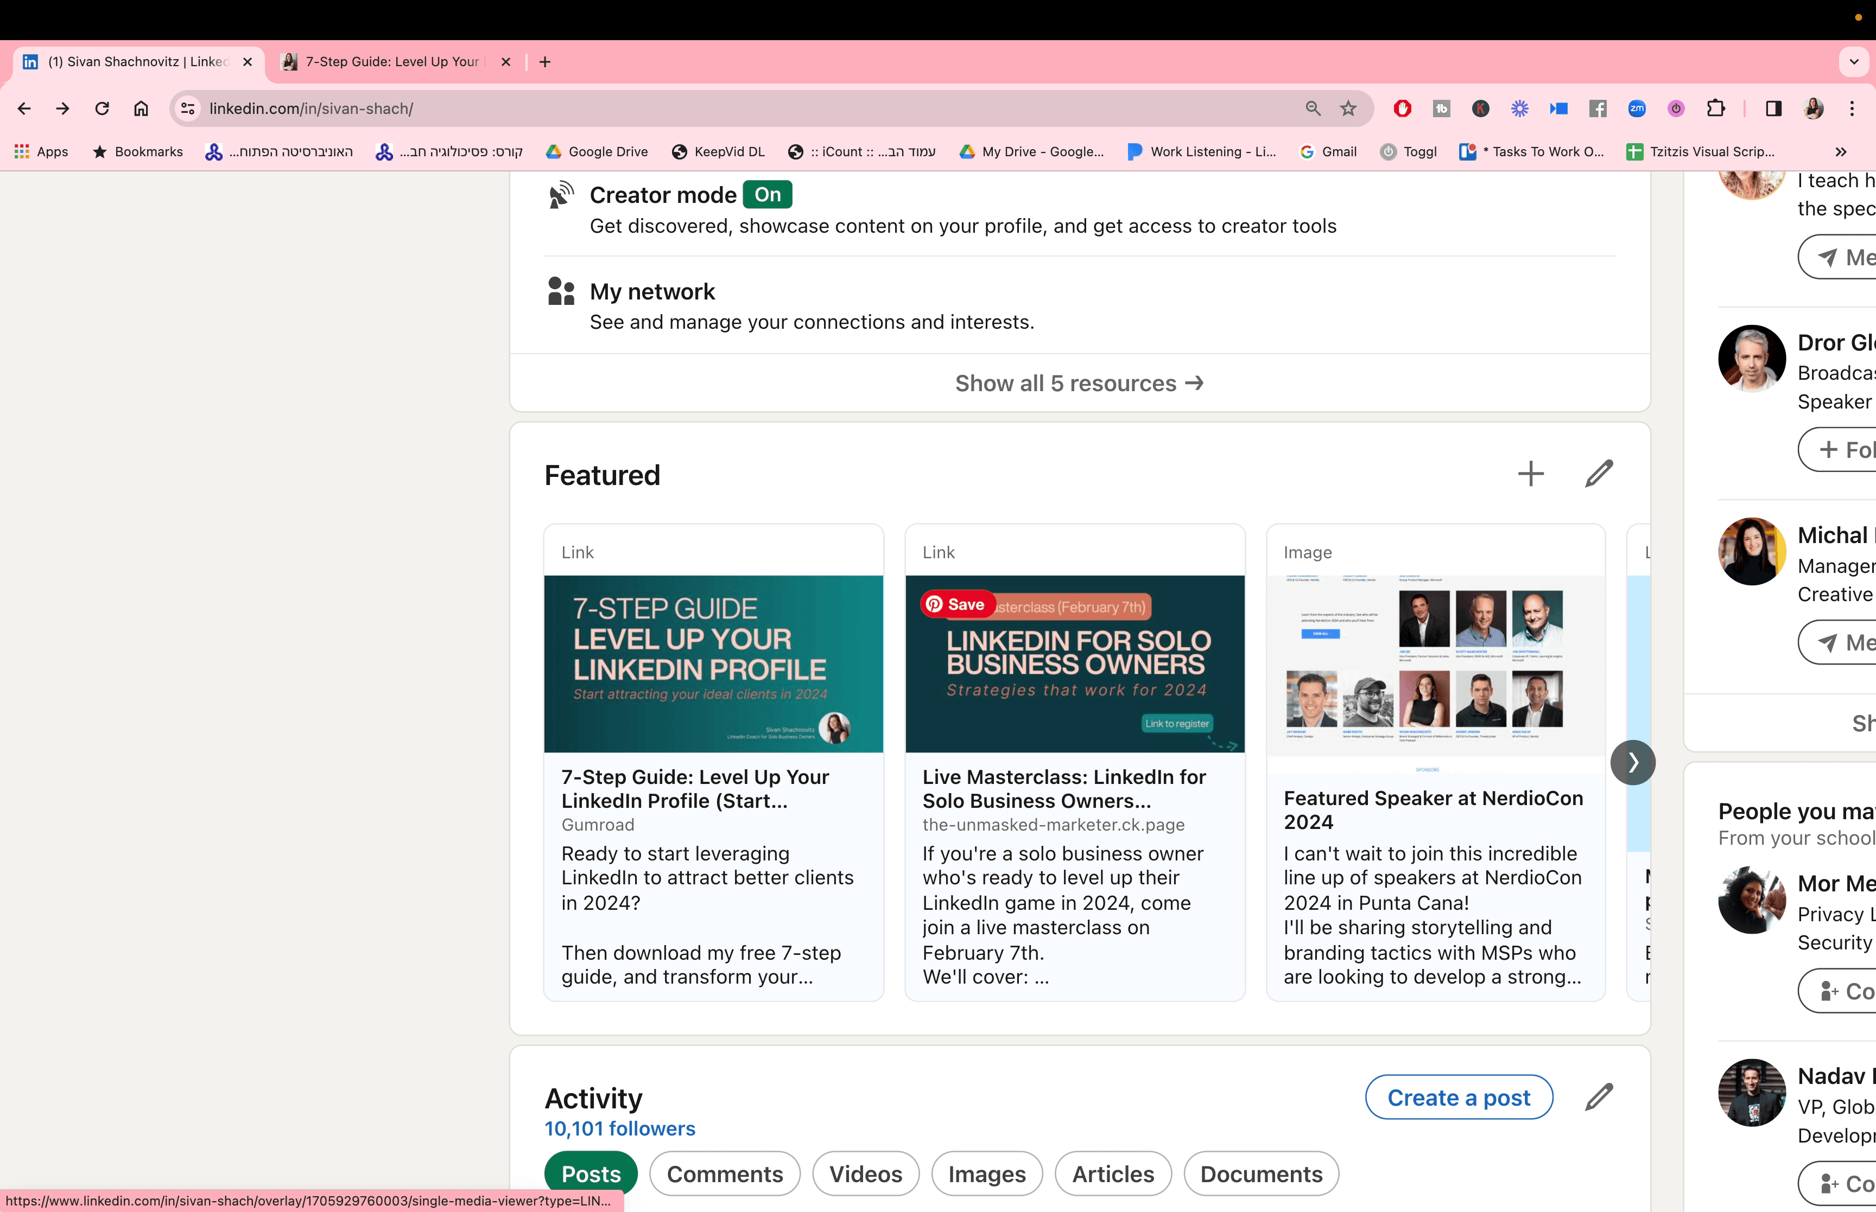Close the Sivan Shachnovitz LinkedIn tab
This screenshot has width=1876, height=1212.
click(247, 62)
